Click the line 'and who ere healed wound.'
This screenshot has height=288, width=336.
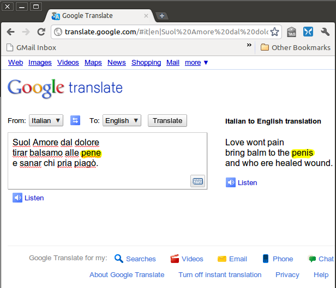coord(279,163)
